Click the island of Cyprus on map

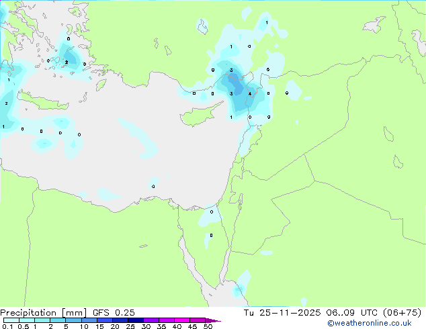coord(200,115)
